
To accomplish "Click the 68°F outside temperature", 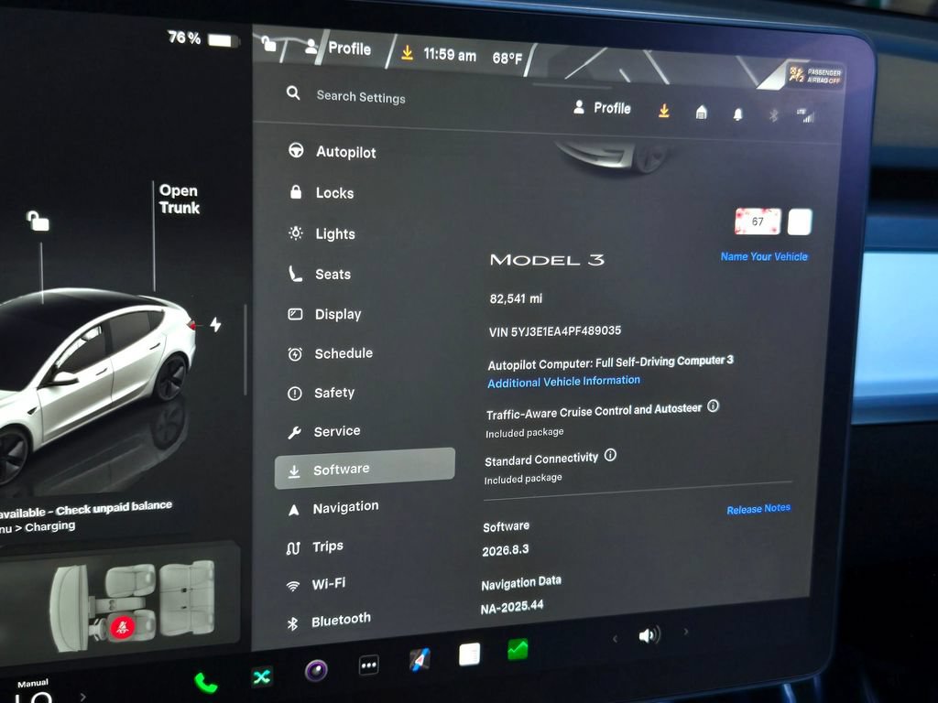I will [507, 58].
